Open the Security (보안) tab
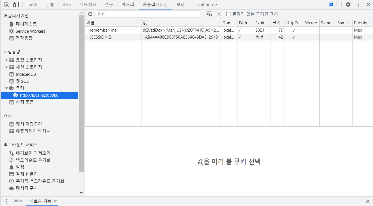The width and height of the screenshot is (373, 206). pos(180,4)
